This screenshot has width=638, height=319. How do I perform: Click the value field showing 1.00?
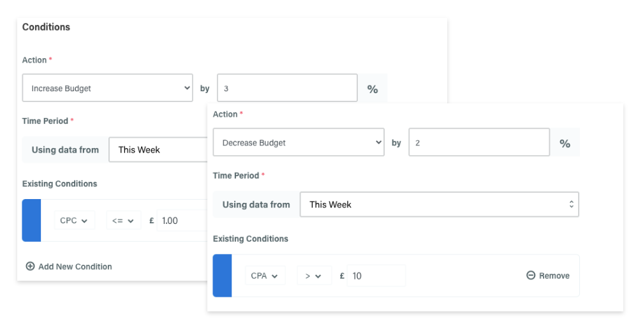[182, 220]
